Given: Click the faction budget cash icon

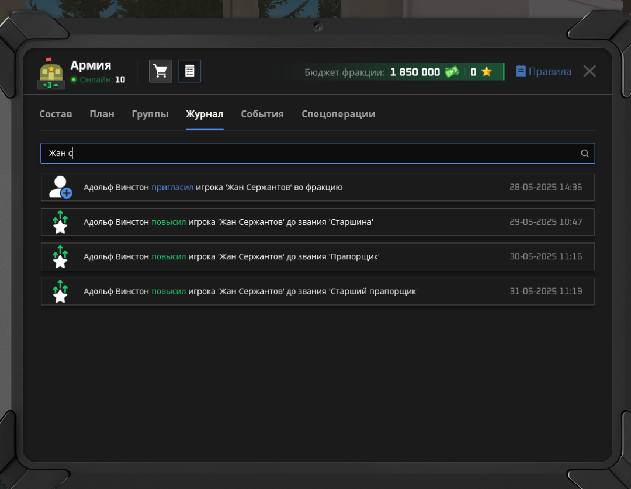Looking at the screenshot, I should (x=452, y=72).
